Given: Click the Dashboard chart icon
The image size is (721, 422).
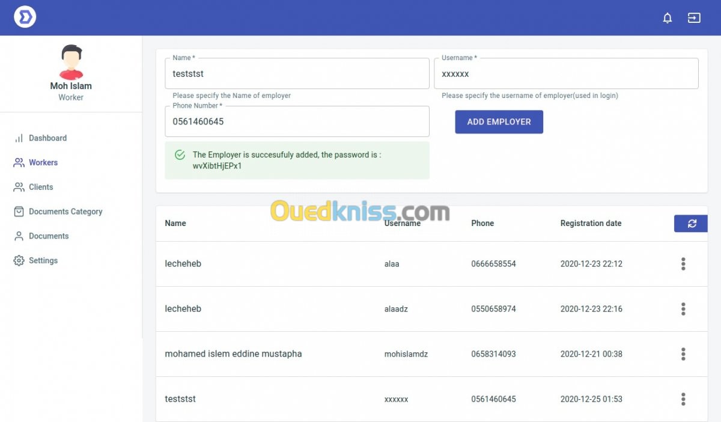Looking at the screenshot, I should coord(19,138).
